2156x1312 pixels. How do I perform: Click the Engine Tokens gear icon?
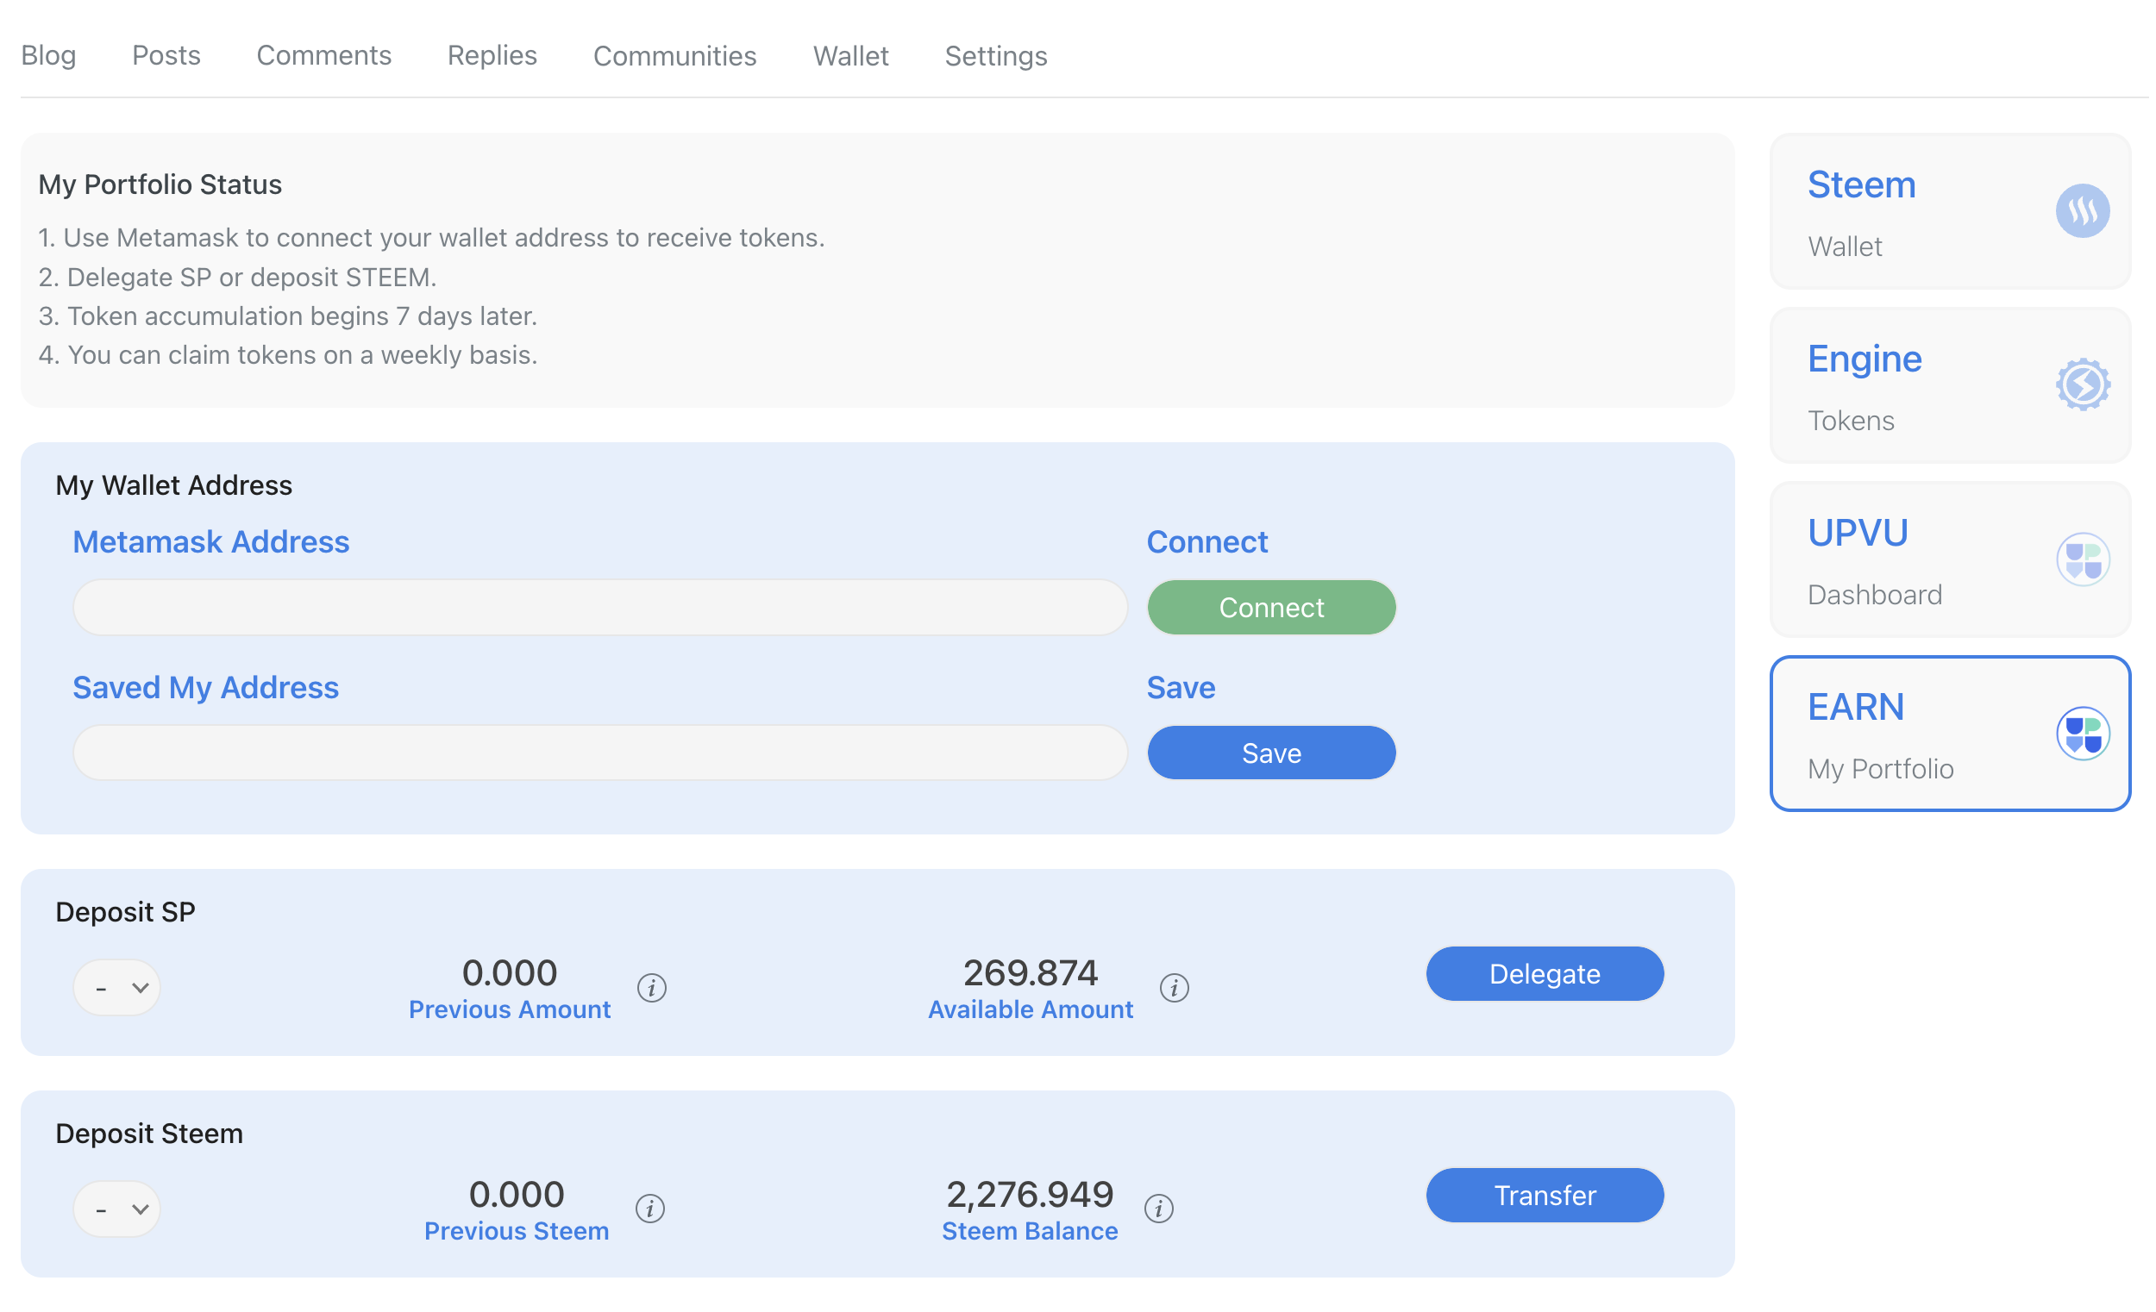pos(2082,384)
